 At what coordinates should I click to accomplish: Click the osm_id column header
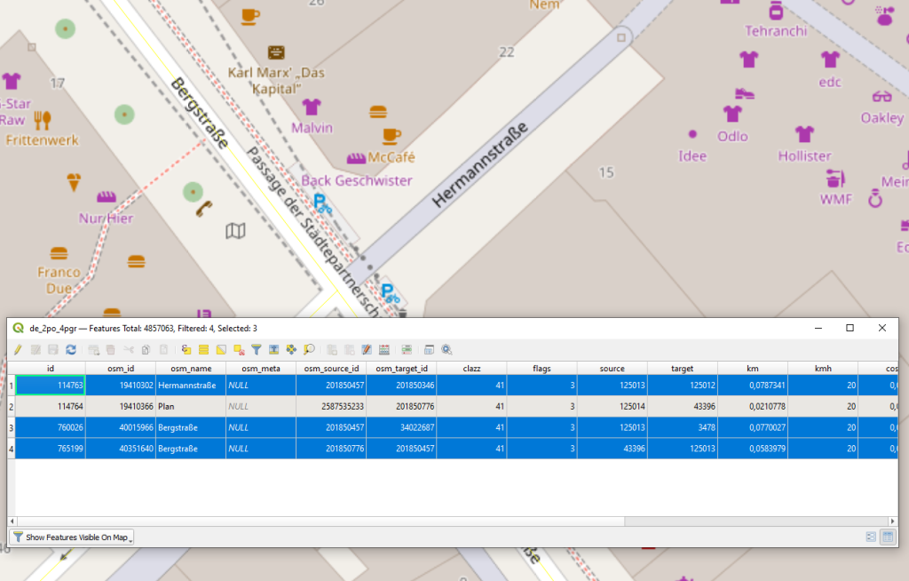point(121,368)
